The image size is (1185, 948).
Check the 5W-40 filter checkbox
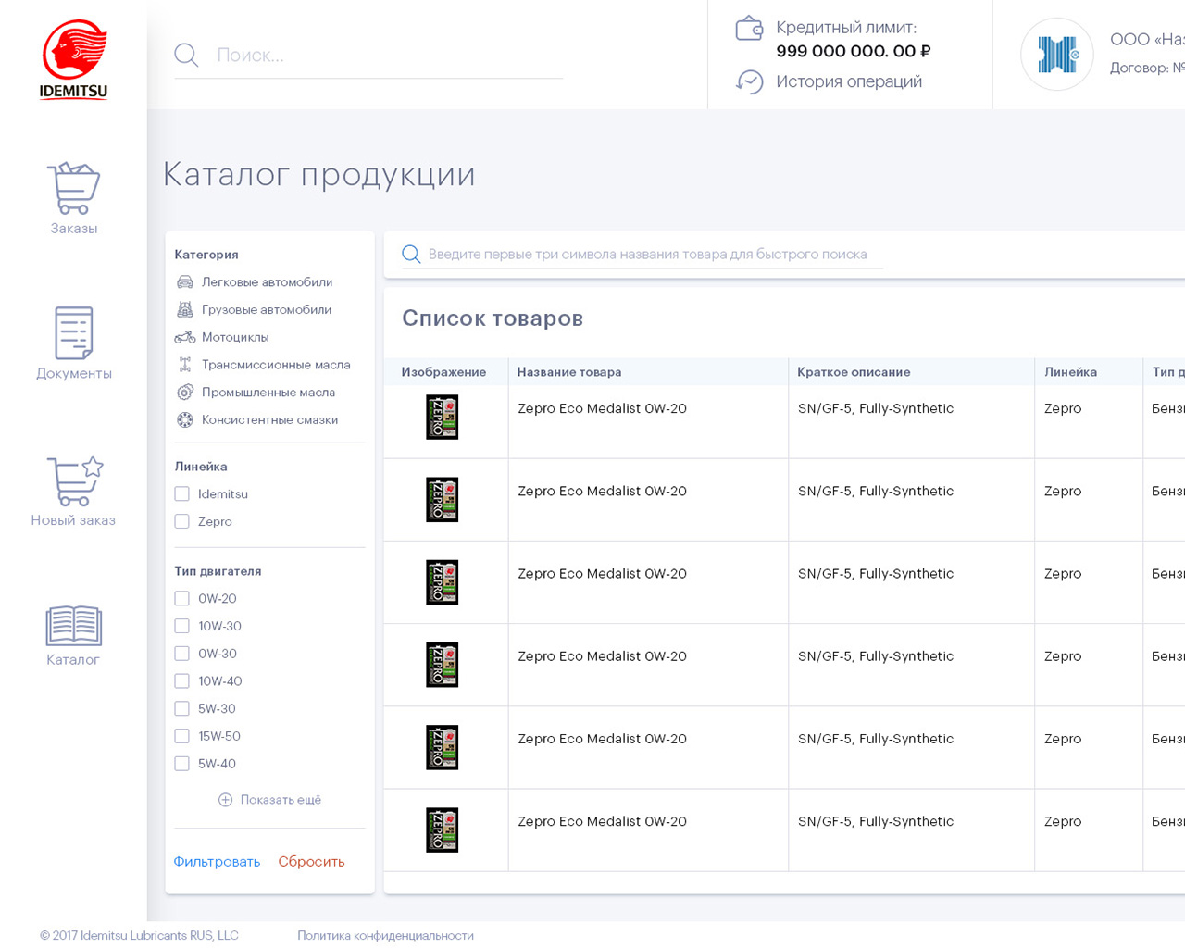point(181,764)
